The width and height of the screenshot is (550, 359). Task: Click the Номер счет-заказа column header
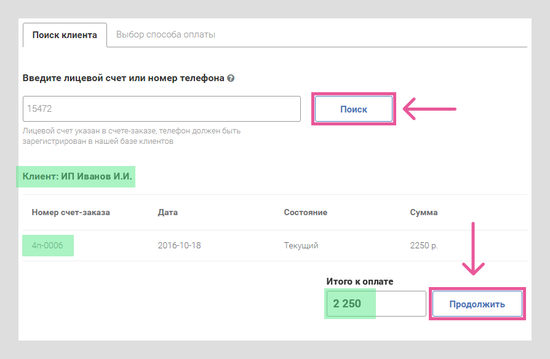71,213
